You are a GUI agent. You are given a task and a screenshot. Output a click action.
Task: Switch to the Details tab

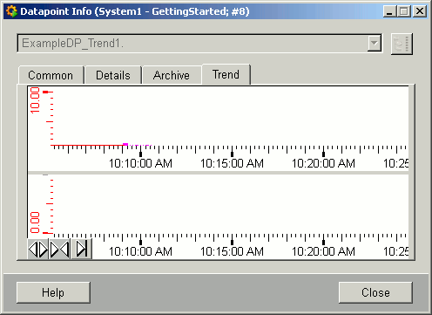click(x=113, y=75)
